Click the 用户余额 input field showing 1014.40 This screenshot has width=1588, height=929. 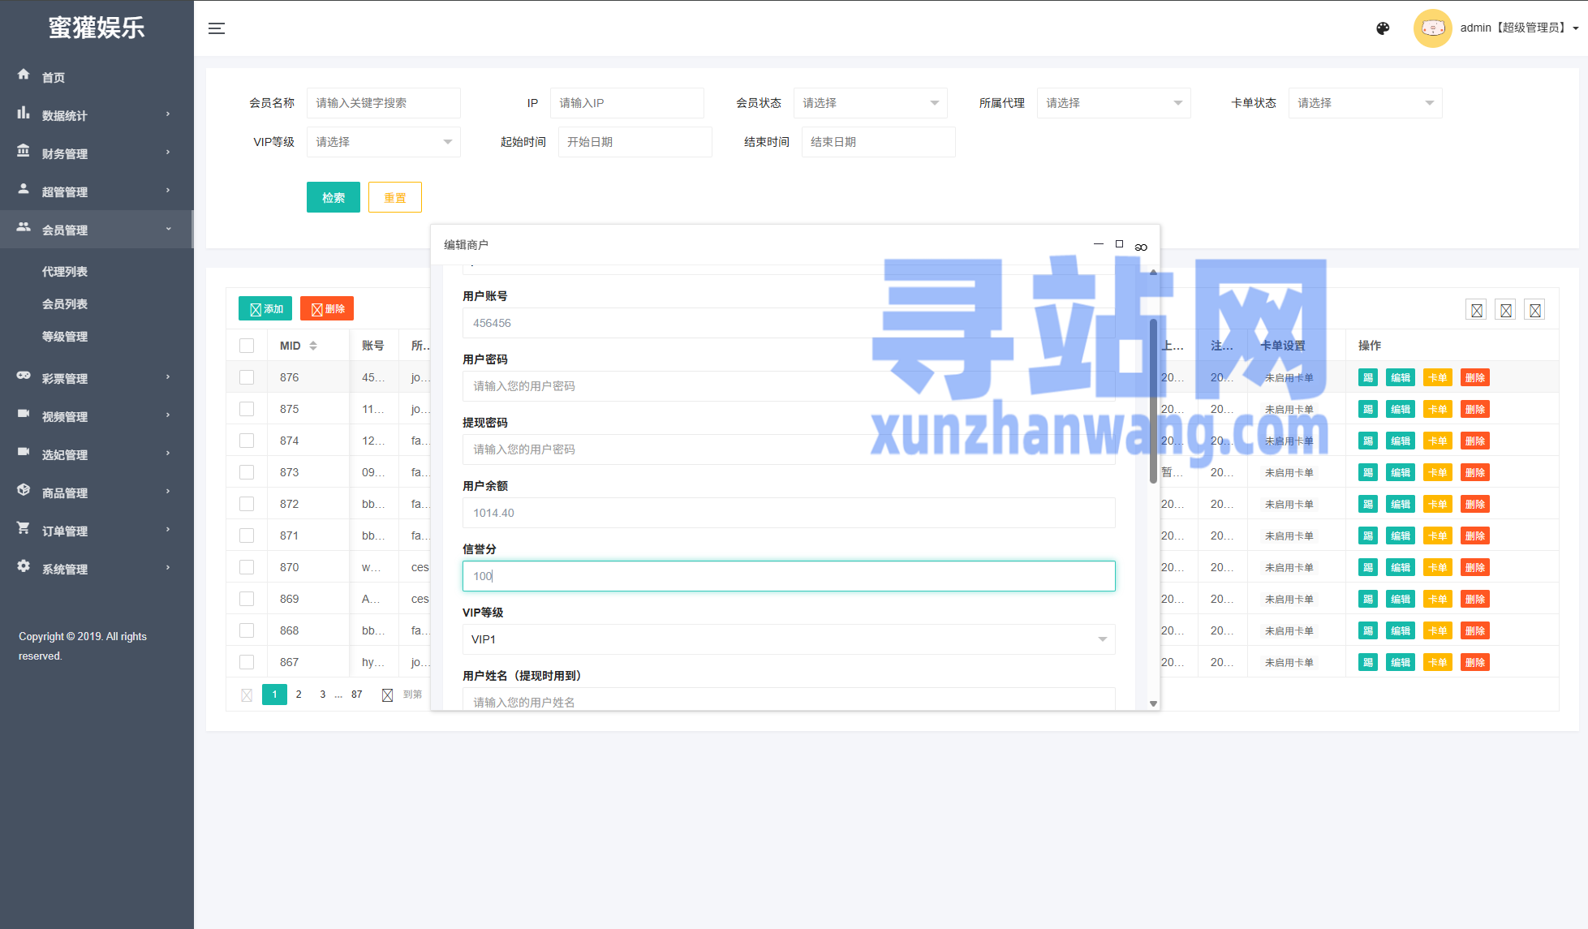[788, 513]
